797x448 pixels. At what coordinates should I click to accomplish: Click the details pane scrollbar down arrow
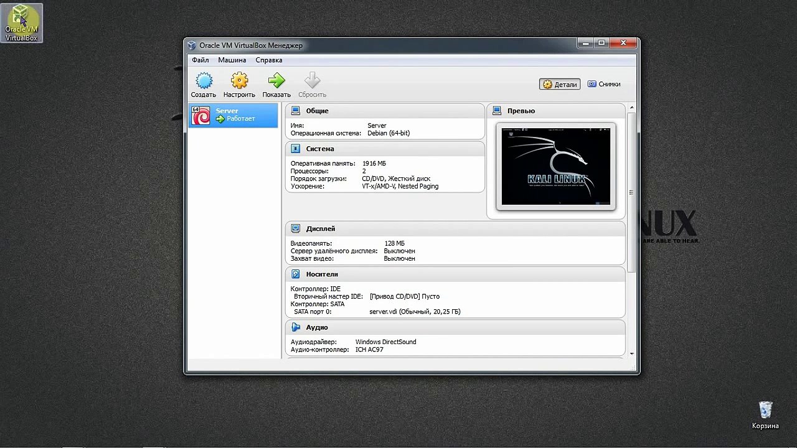(631, 353)
